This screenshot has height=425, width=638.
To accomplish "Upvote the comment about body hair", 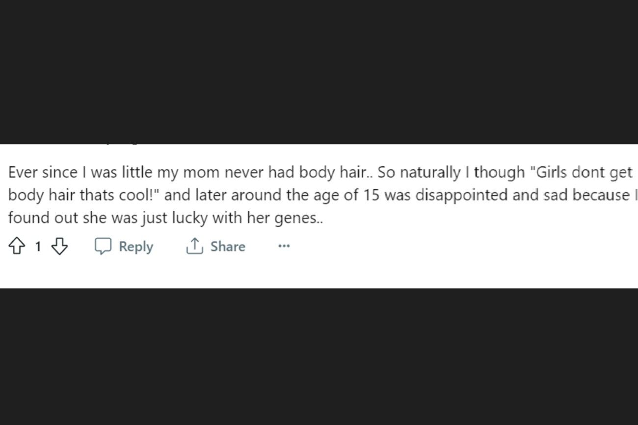I will (x=17, y=246).
